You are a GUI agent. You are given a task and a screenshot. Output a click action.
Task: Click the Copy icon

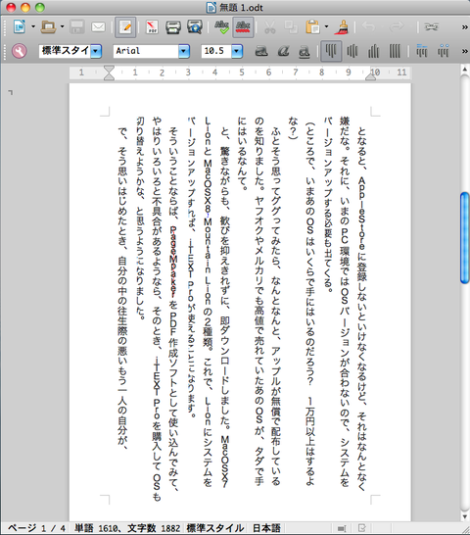291,26
